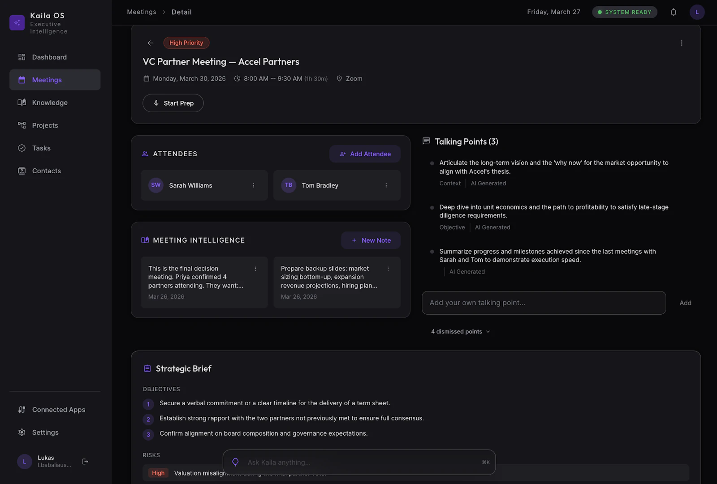Image resolution: width=717 pixels, height=484 pixels.
Task: Open Connected Apps
Action: pos(55,410)
